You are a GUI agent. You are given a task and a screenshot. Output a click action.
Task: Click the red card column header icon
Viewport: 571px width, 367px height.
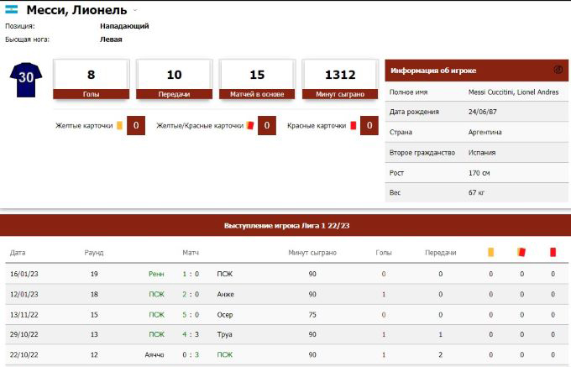[x=553, y=251]
